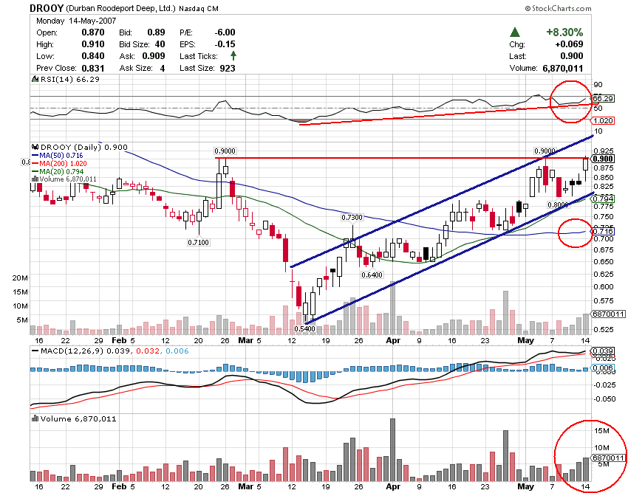Click the company name Durban Roodeport Deep, Ltd.
The image size is (628, 493).
coord(120,8)
